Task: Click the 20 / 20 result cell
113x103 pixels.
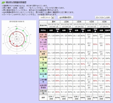Action: point(101,36)
